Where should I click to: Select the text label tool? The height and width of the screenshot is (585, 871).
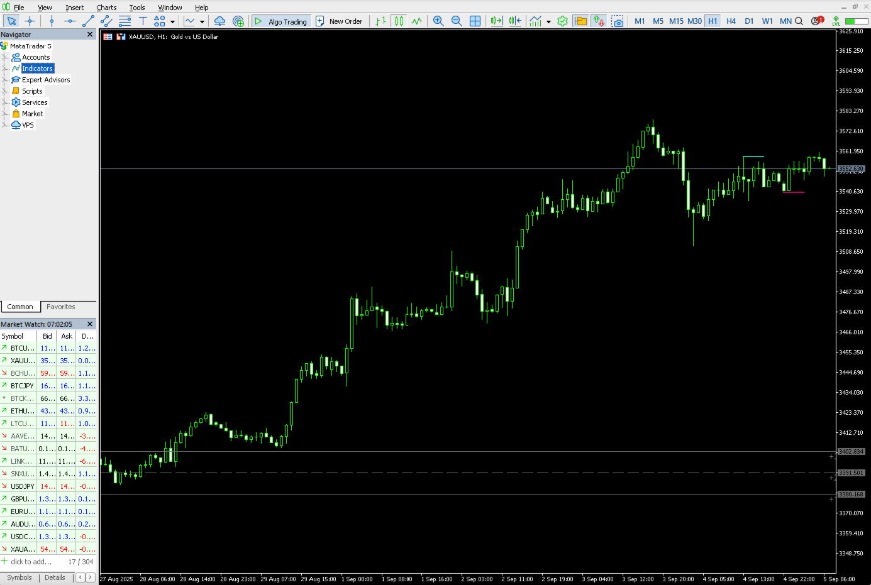pos(143,21)
